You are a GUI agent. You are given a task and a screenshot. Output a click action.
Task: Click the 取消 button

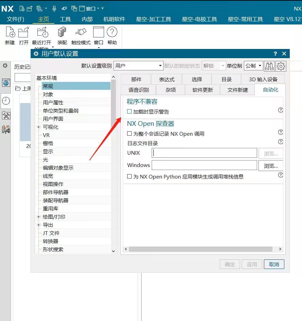pos(274,264)
